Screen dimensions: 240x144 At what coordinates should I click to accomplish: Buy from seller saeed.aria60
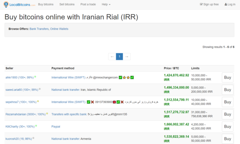pos(228,90)
